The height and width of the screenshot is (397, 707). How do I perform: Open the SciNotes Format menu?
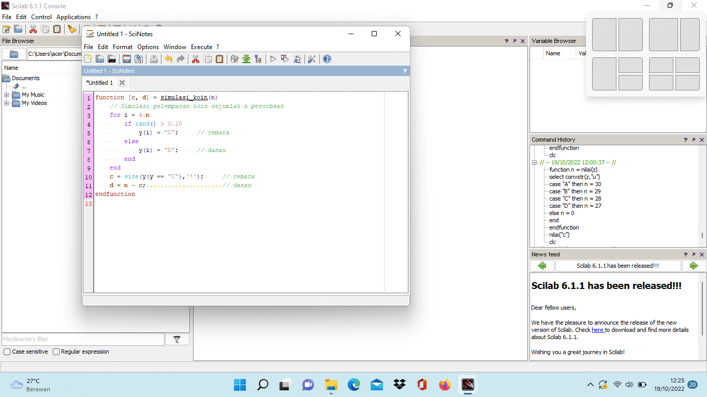point(123,47)
